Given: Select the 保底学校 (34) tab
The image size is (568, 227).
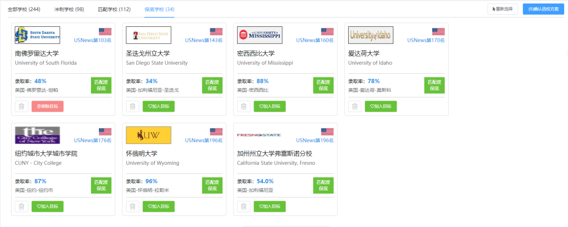Looking at the screenshot, I should click(x=159, y=9).
